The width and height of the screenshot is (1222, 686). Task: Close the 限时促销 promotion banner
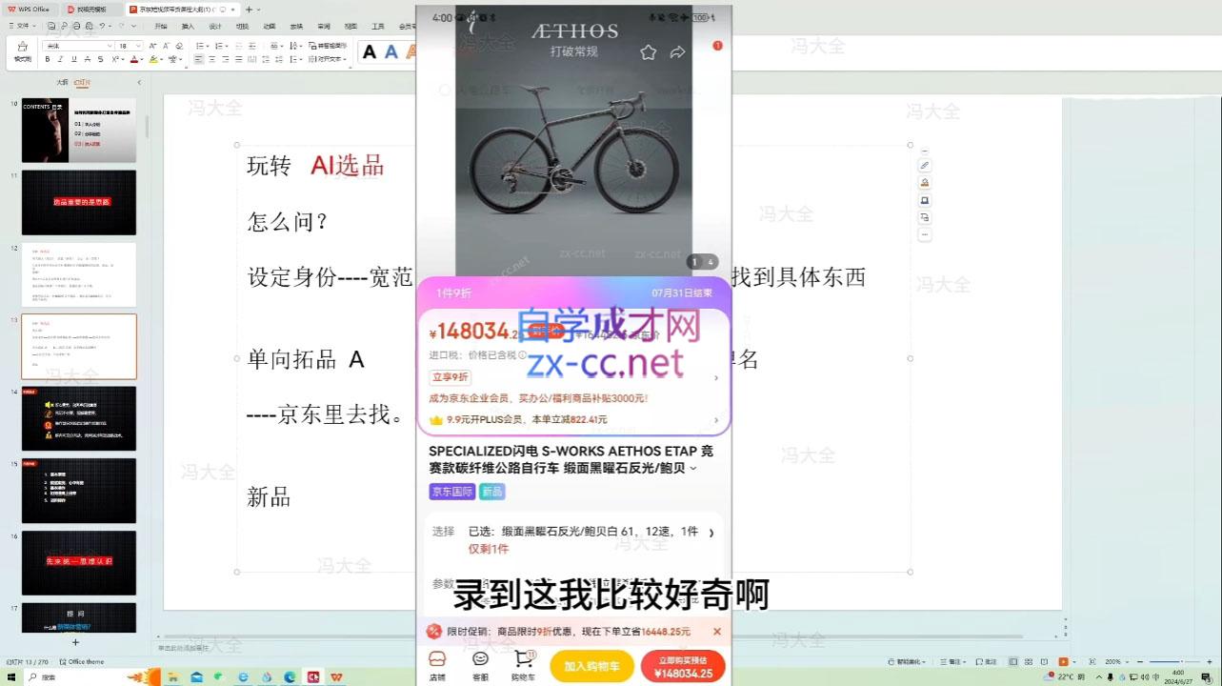point(717,631)
